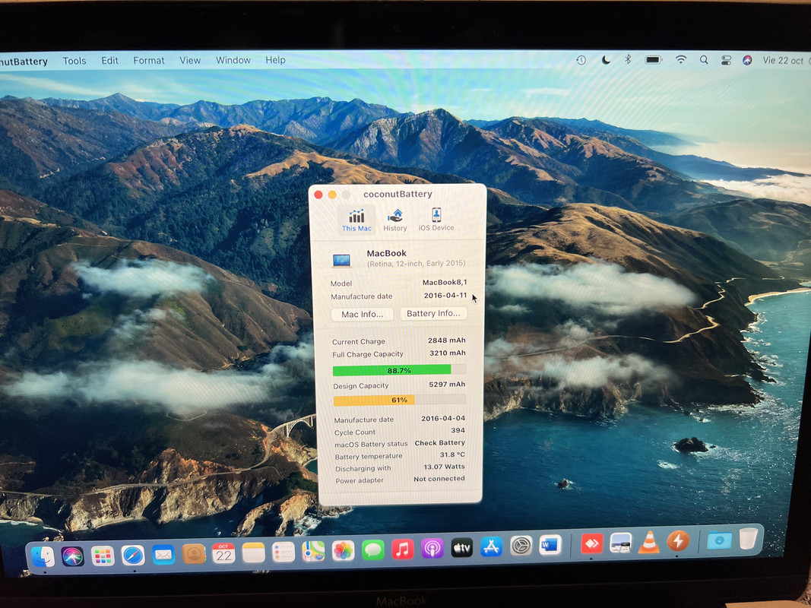Screen dimensions: 811x608
Task: Open the iOS Device tab
Action: click(436, 220)
